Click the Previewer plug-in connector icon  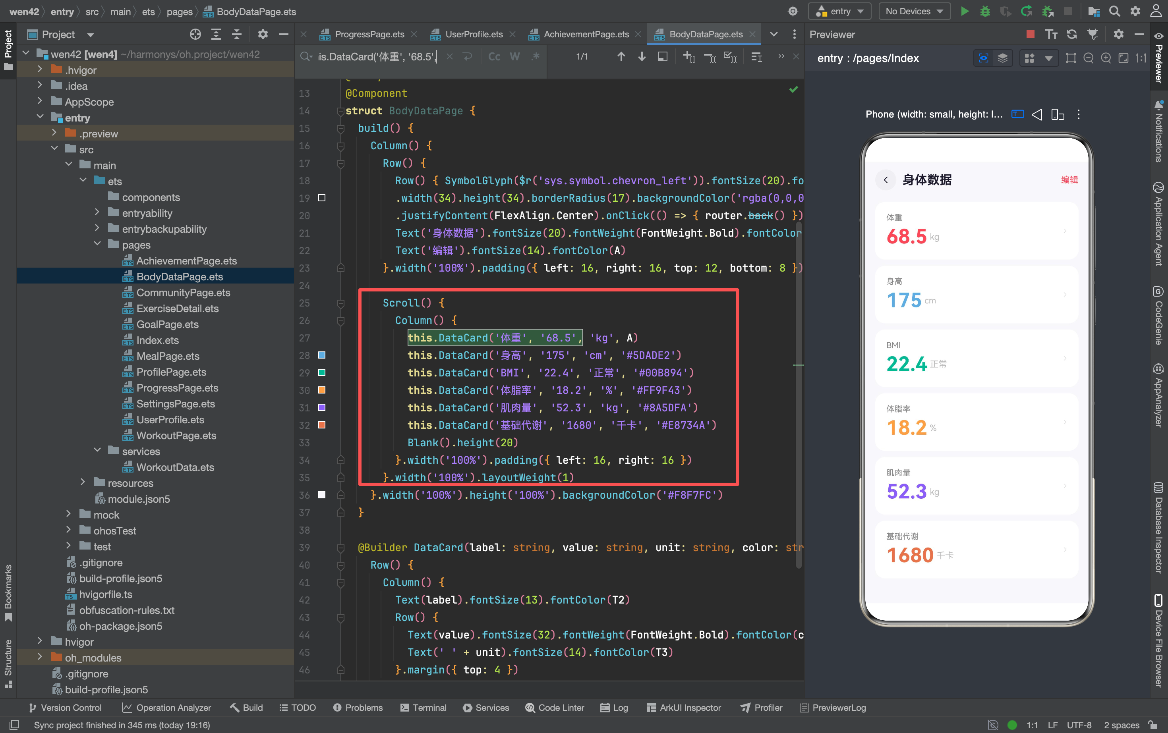(x=1093, y=34)
